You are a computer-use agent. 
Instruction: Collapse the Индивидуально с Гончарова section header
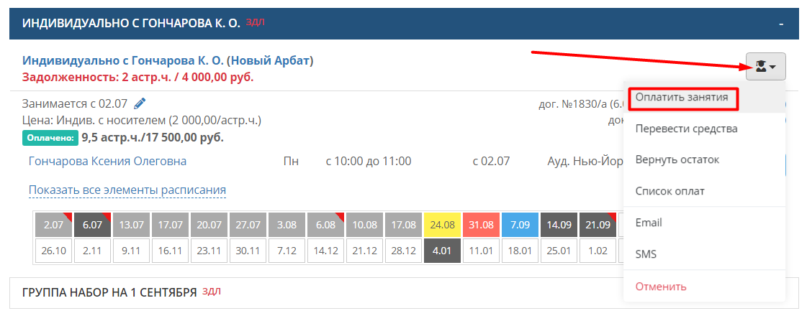(781, 24)
